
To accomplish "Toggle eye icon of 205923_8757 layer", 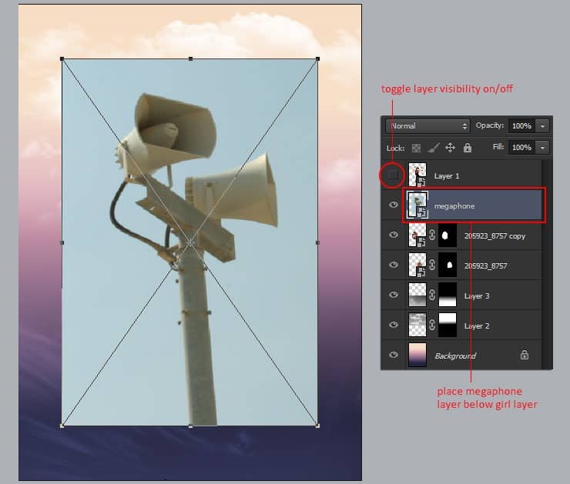I will 394,265.
